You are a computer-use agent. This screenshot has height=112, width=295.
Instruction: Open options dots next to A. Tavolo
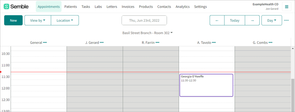[x=214, y=43]
